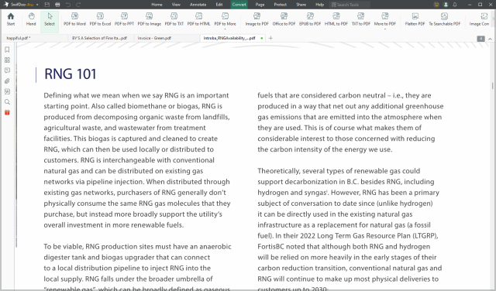Expand the More to PDF options
Viewport: 496px width, 291px height.
385,21
